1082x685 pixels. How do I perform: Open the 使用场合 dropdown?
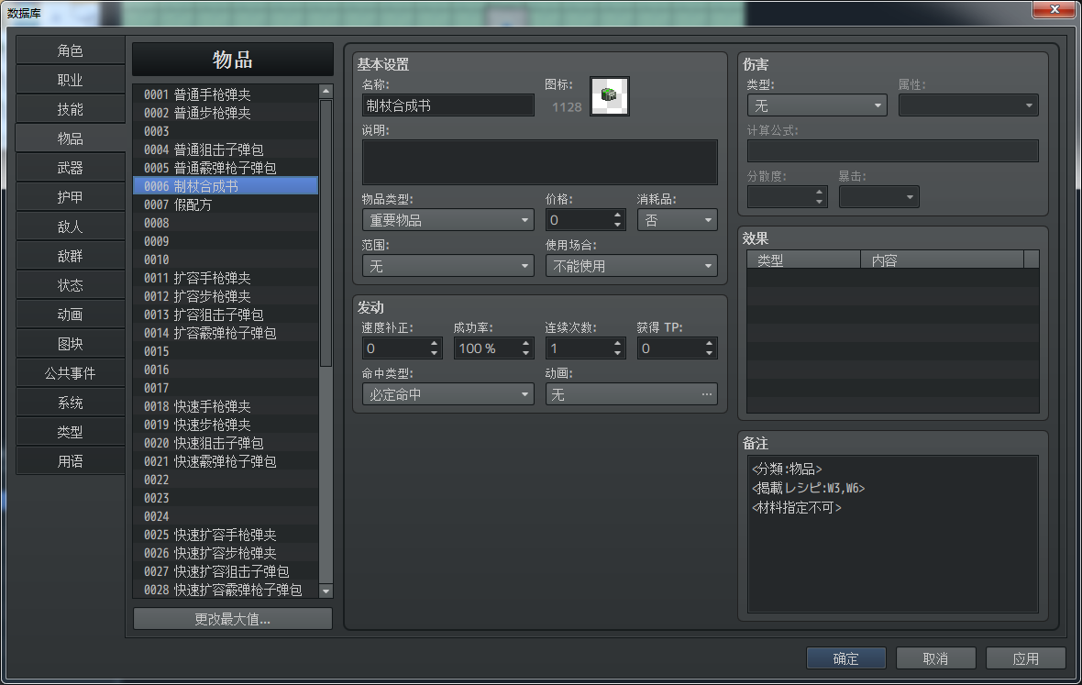pos(632,266)
